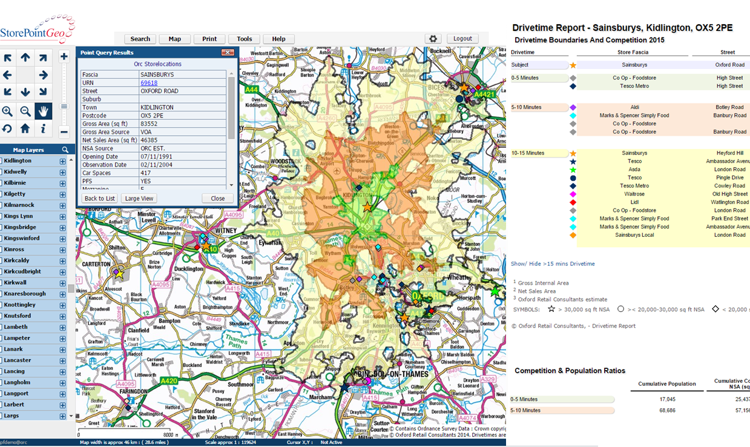Open URN link 69618
Image resolution: width=750 pixels, height=447 pixels.
(x=149, y=83)
